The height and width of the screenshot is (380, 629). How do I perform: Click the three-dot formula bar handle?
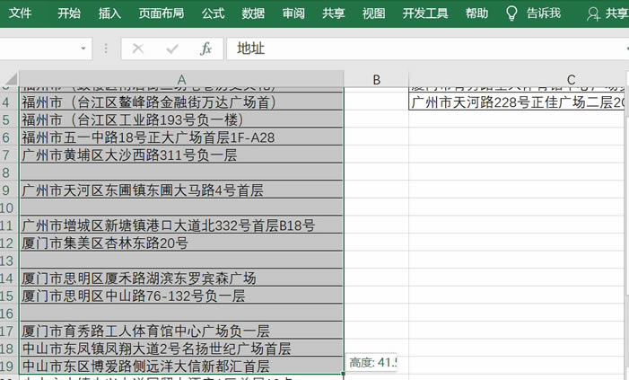(x=106, y=49)
